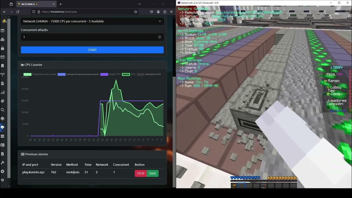
Task: Click the Concurrent column header
Action: click(121, 165)
